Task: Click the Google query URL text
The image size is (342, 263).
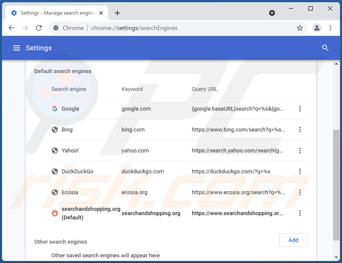Action: [238, 109]
